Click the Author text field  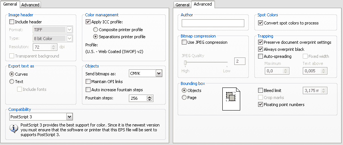(x=213, y=23)
